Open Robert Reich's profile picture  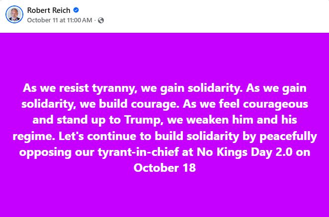14,14
